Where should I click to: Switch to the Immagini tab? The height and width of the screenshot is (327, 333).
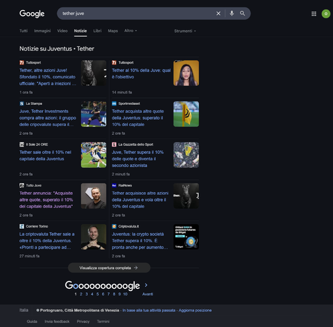(42, 31)
